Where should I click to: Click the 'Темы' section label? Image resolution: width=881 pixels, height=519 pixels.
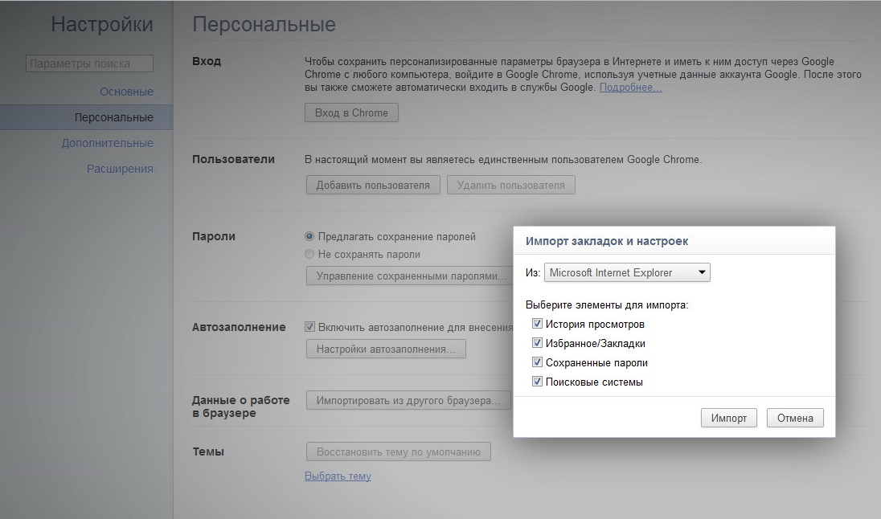pos(208,452)
